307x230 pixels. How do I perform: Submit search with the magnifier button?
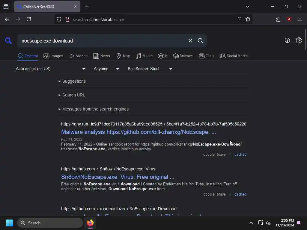pyautogui.click(x=200, y=41)
